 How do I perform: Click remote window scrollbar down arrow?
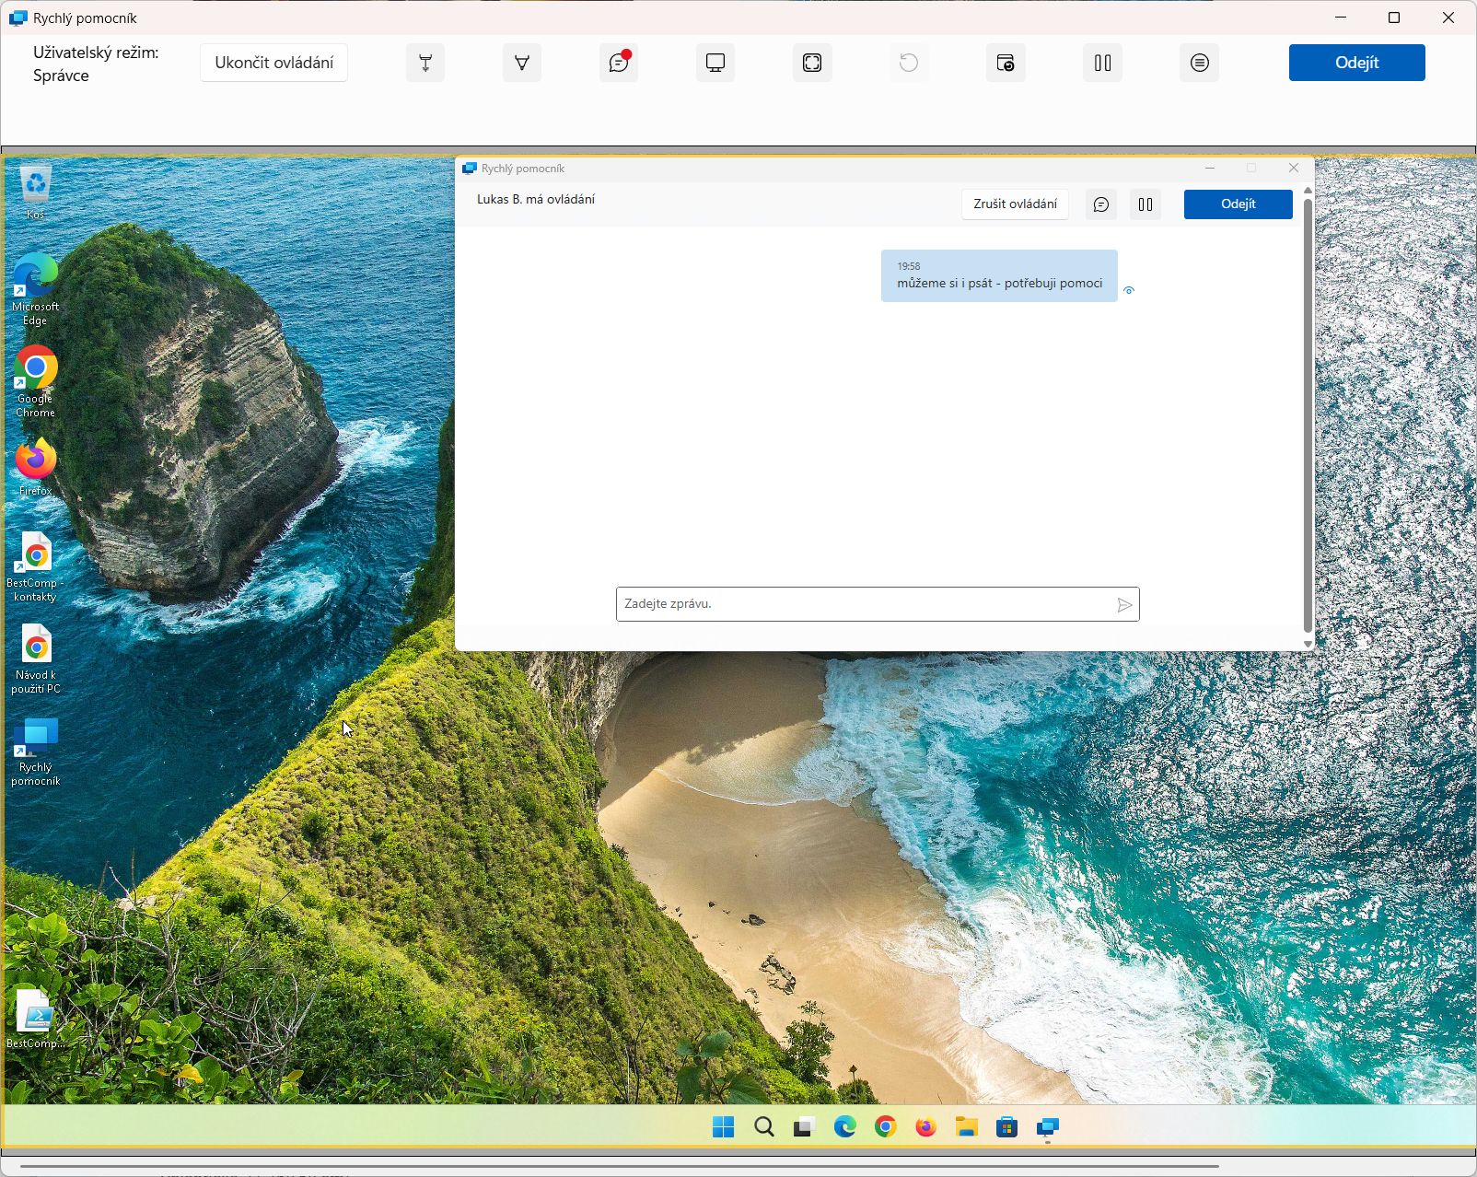[1308, 645]
